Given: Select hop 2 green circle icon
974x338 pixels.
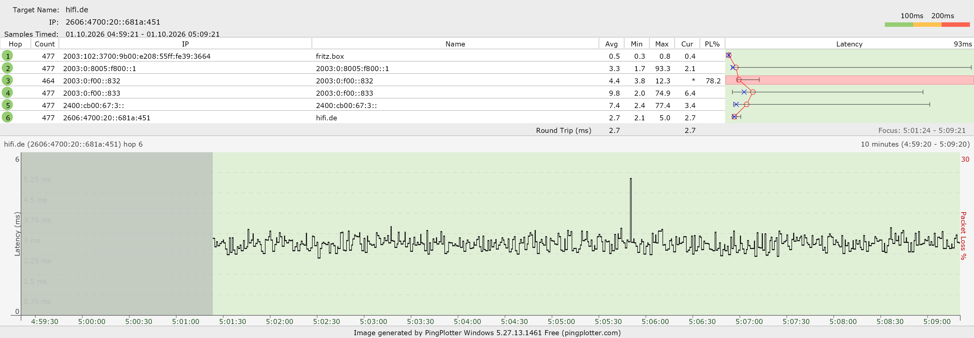Looking at the screenshot, I should [x=8, y=68].
